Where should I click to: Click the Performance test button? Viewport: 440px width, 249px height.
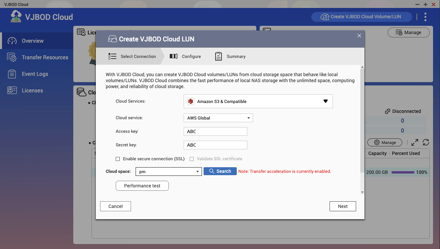click(142, 186)
